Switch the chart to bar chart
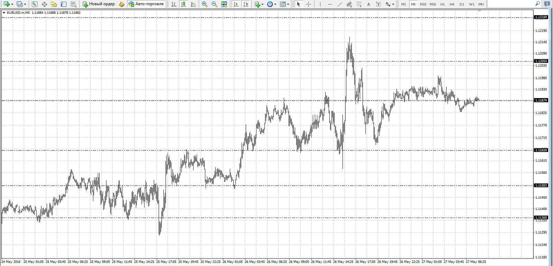Viewport: 553px width, 266px height. click(174, 4)
